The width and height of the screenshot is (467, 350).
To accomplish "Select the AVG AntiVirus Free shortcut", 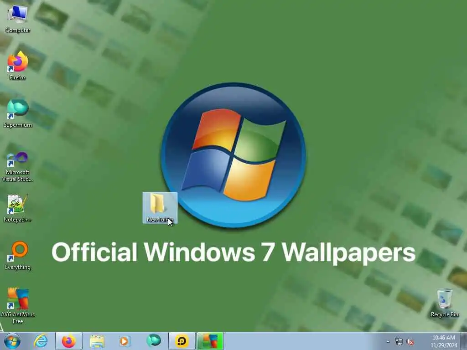I will pos(18,306).
